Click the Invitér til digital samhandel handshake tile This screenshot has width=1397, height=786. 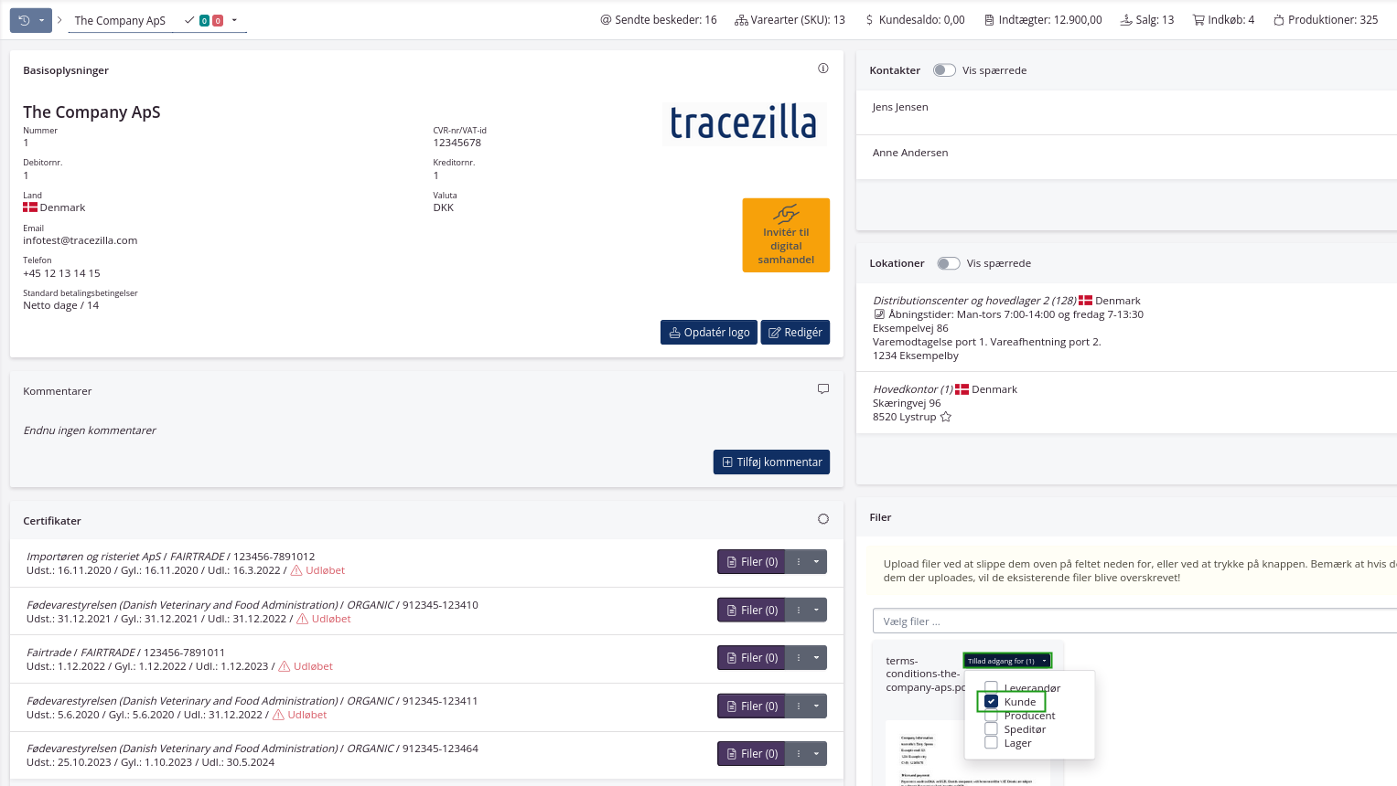pos(786,235)
